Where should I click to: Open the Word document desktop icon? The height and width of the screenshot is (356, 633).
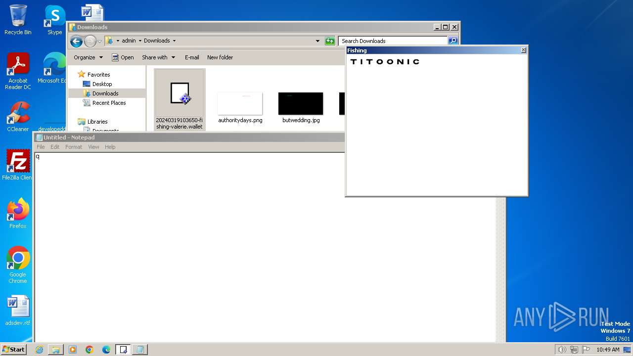point(92,12)
